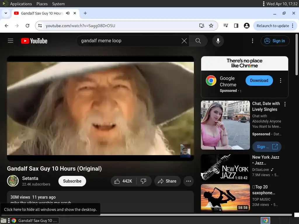Open Setanta channel avatar
299x224 pixels.
(13, 181)
